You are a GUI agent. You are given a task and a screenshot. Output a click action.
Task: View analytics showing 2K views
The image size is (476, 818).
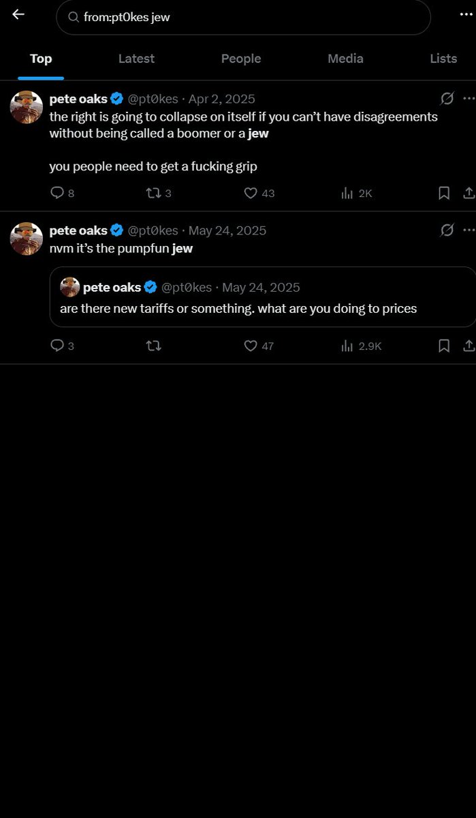[x=356, y=193]
